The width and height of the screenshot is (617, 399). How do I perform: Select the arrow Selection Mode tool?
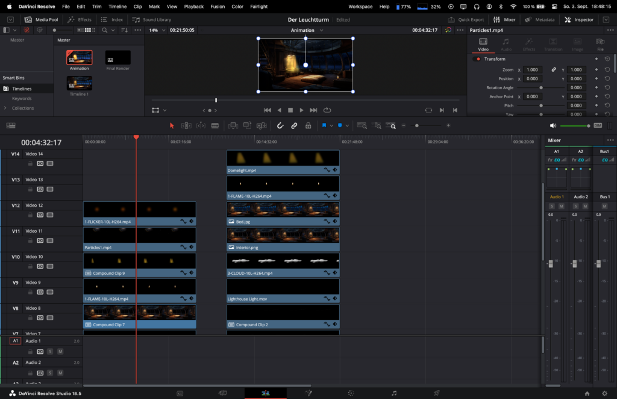pos(172,125)
